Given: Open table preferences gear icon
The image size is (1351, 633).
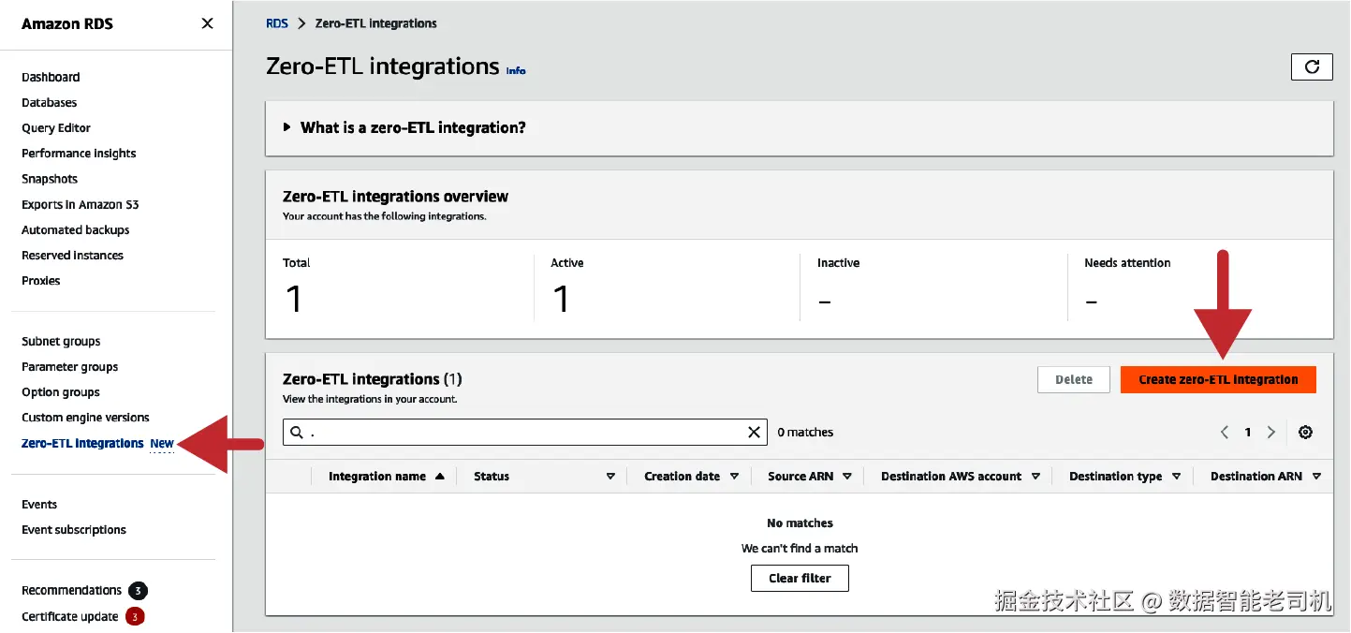Looking at the screenshot, I should [x=1305, y=432].
